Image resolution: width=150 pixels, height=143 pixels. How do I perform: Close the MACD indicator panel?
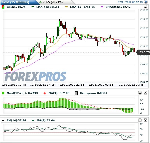[145, 93]
